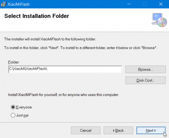Click the greyed-out maximize window button

click(145, 4)
